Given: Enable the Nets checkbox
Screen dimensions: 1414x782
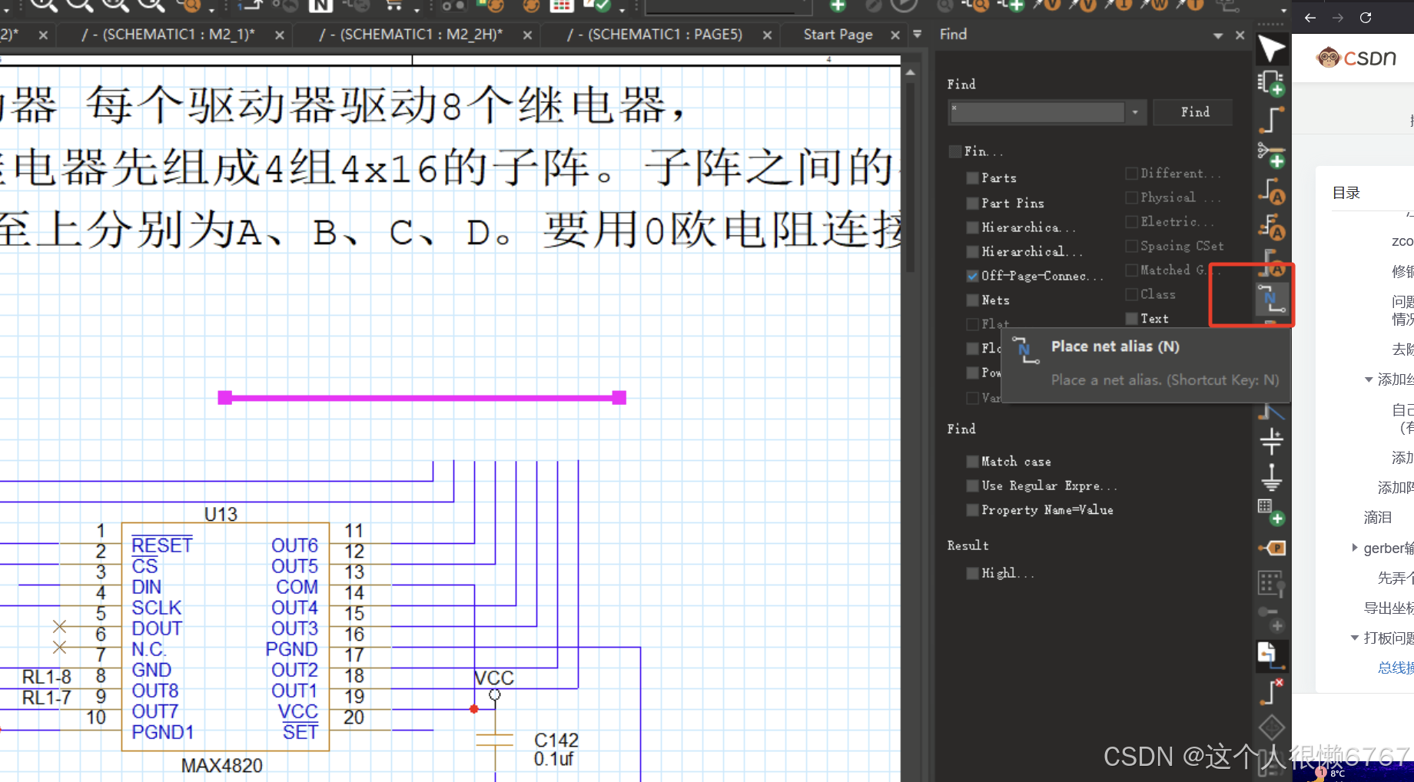Looking at the screenshot, I should click(x=972, y=300).
